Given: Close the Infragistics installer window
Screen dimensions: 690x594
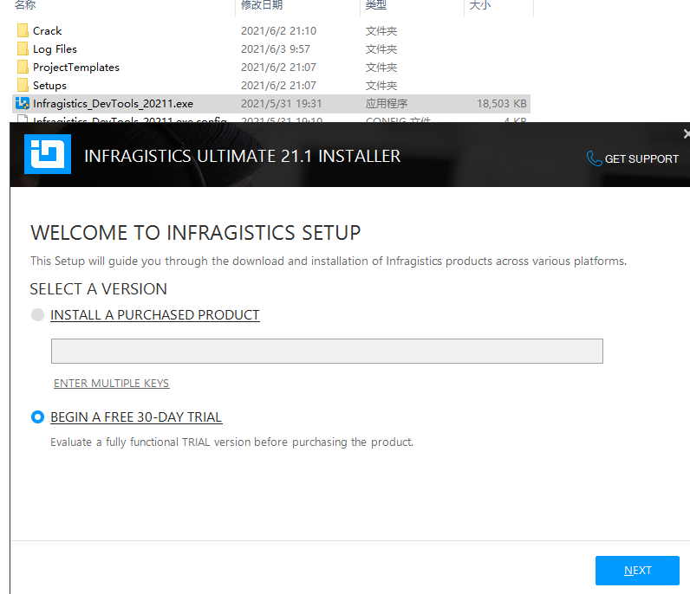Looking at the screenshot, I should click(687, 133).
